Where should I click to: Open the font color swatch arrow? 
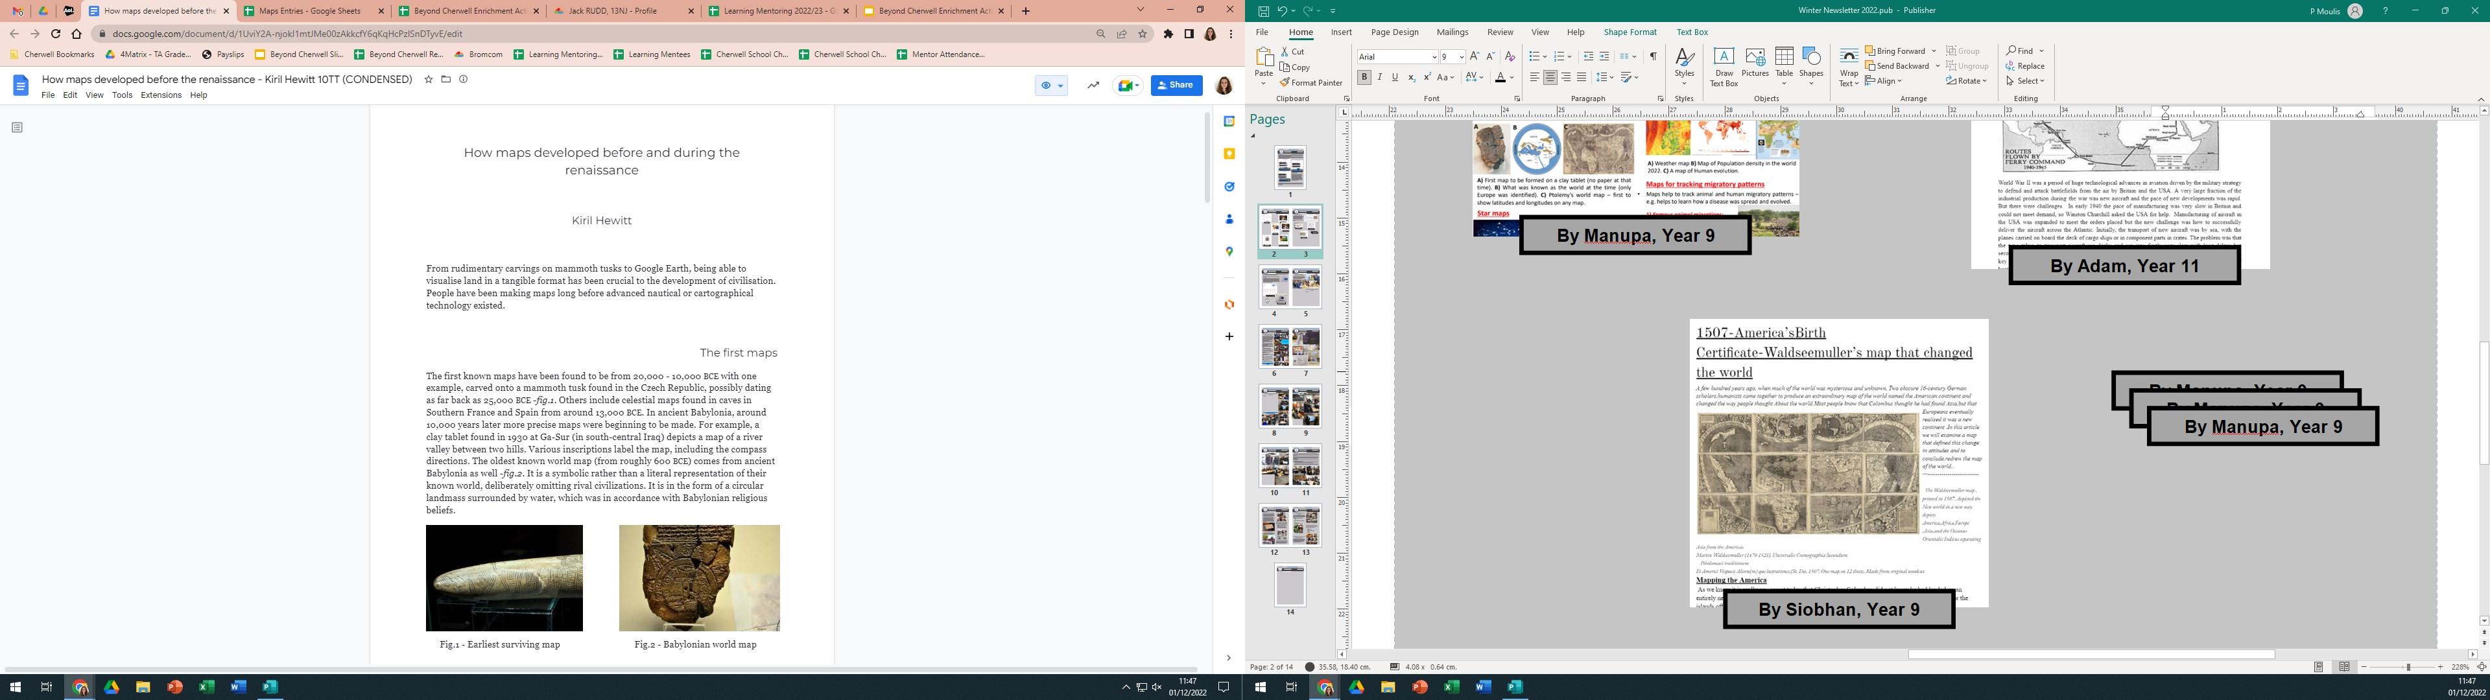tap(1513, 77)
